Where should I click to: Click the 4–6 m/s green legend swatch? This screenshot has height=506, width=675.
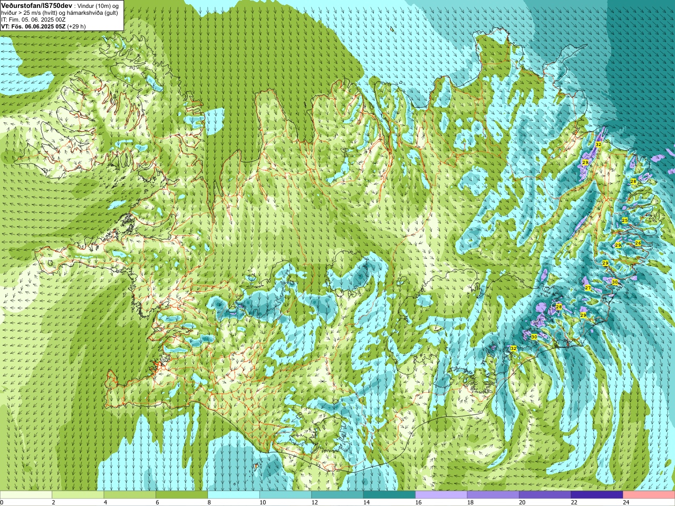130,495
